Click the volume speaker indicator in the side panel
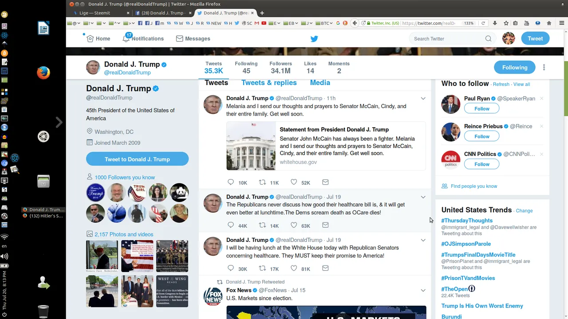 tap(4, 256)
